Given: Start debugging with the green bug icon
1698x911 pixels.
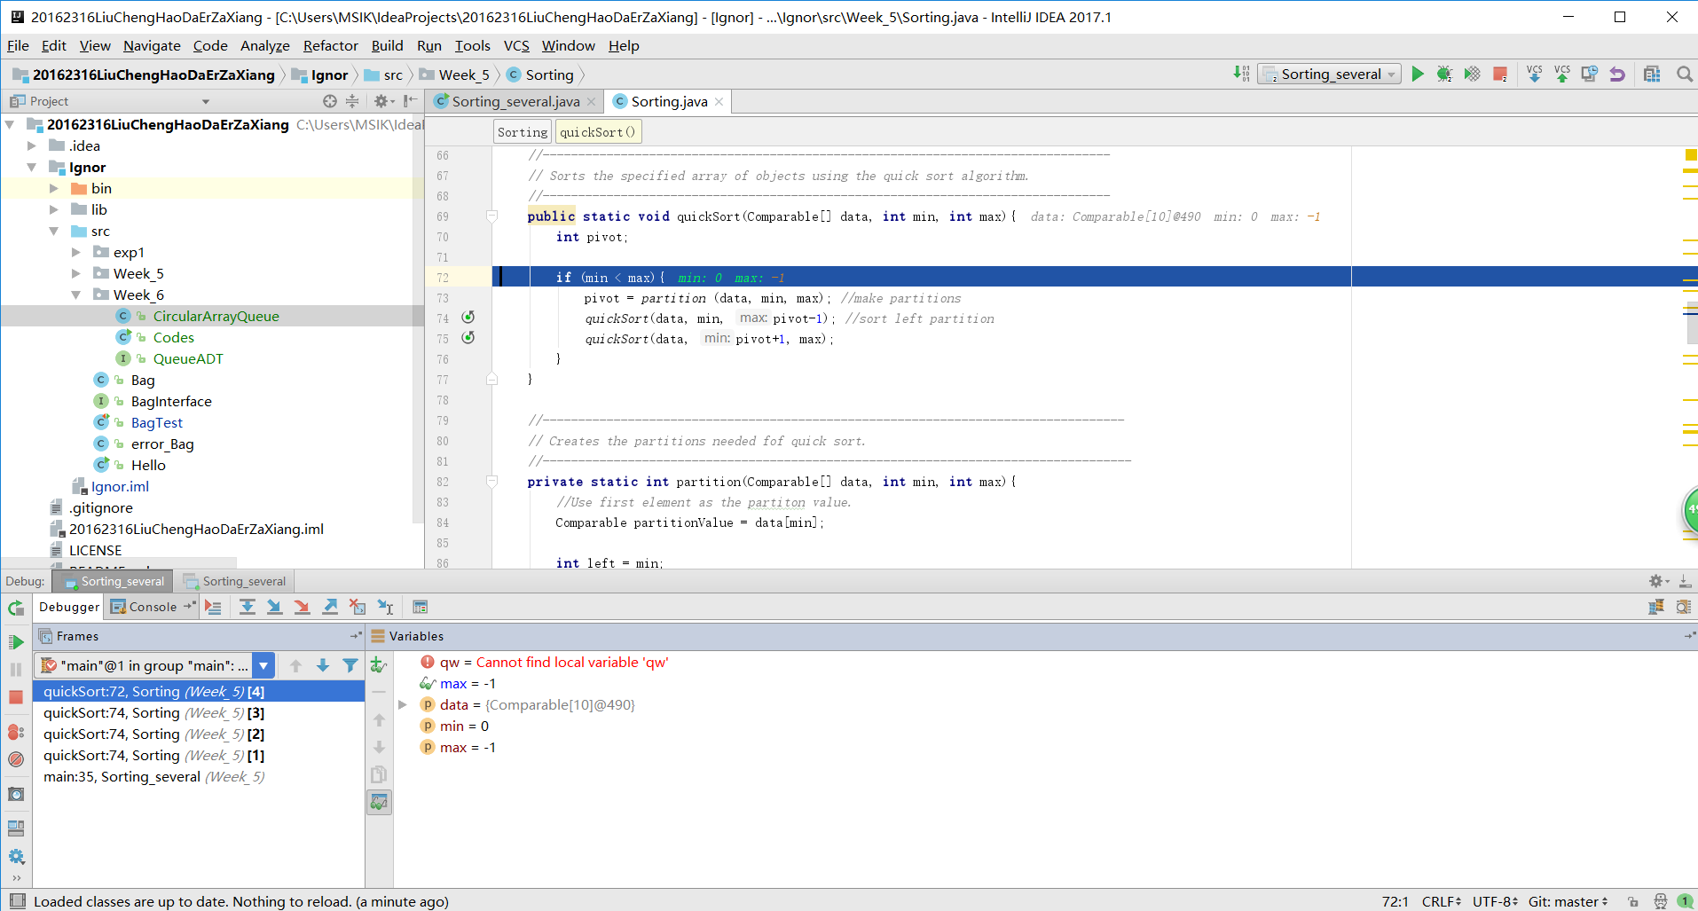Looking at the screenshot, I should pyautogui.click(x=1444, y=74).
